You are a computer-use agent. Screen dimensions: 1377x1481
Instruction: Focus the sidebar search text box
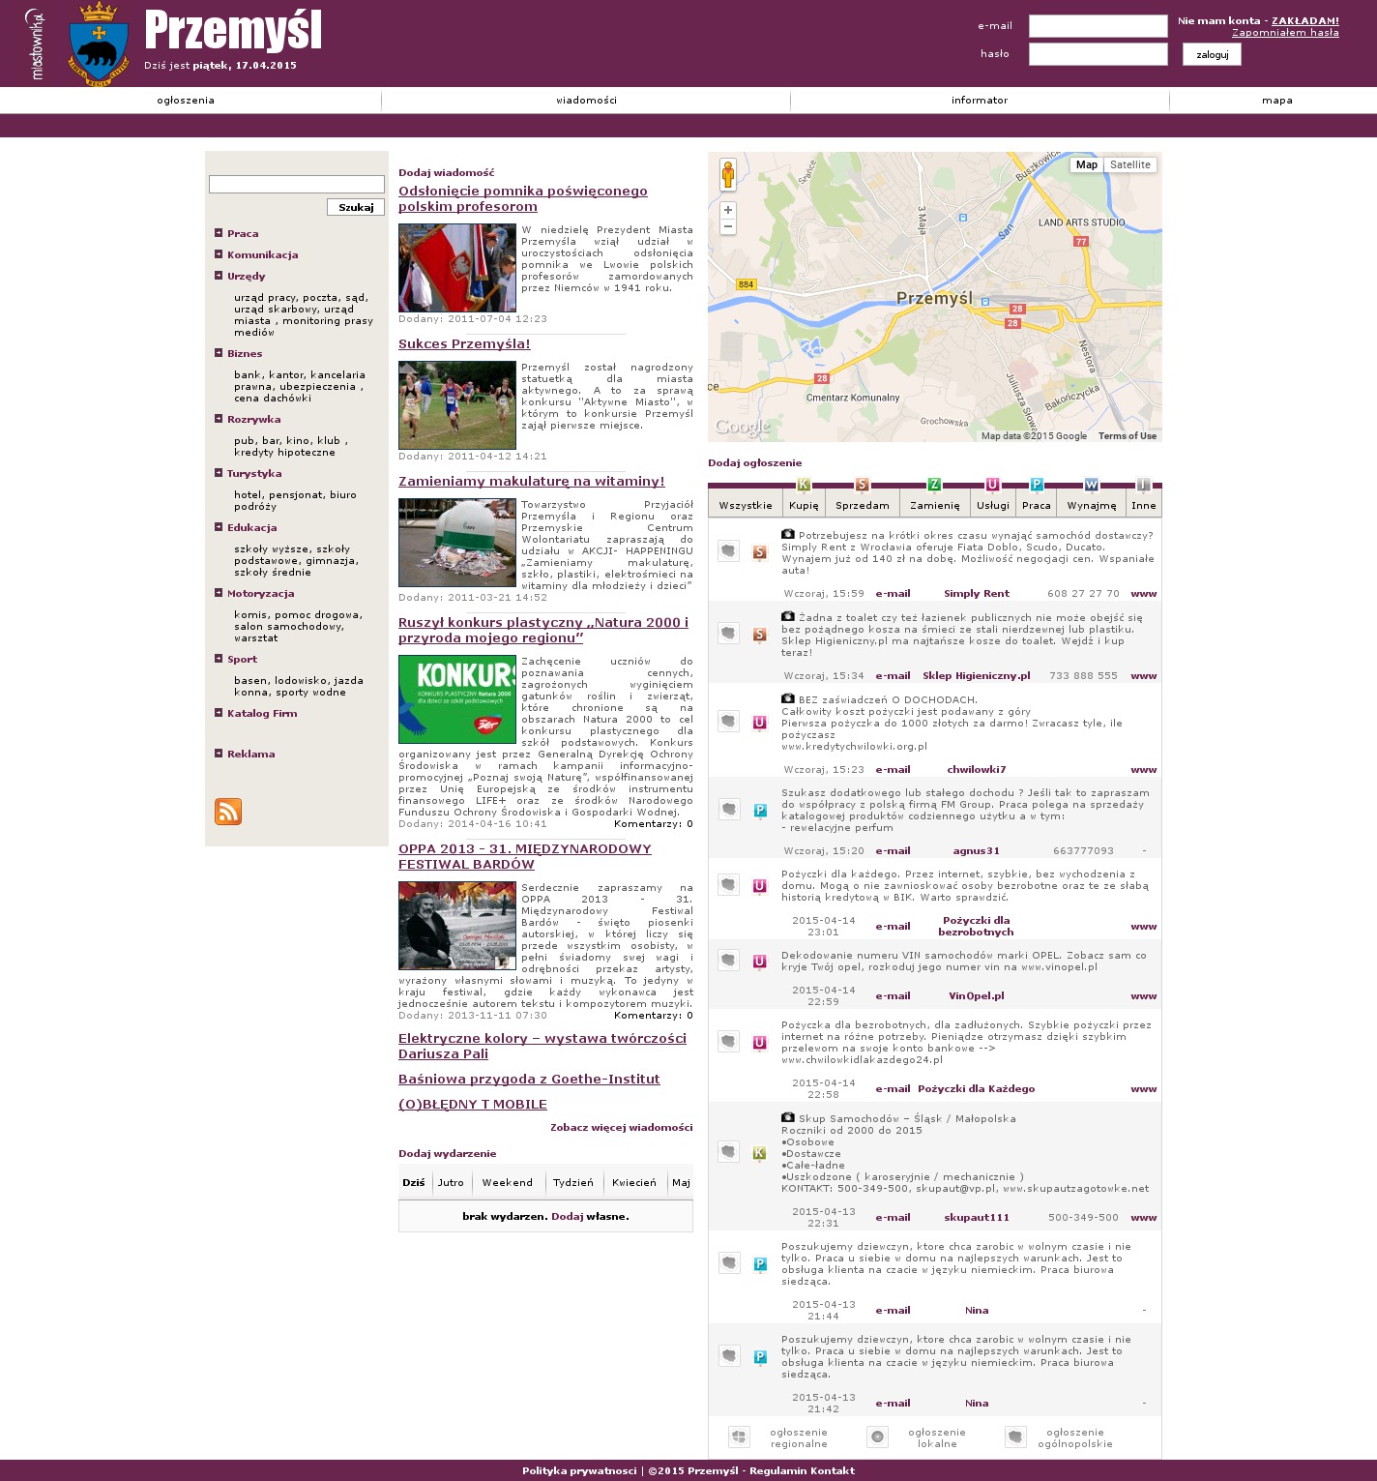pyautogui.click(x=297, y=184)
